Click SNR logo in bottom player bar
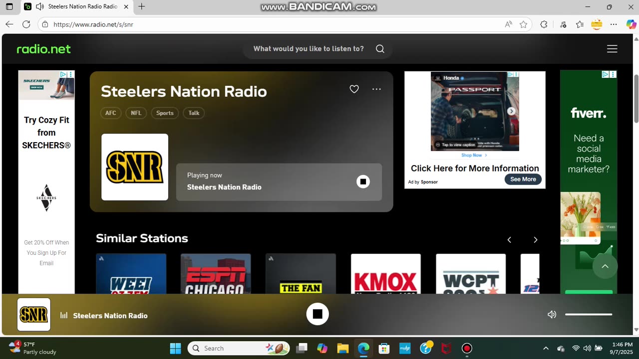Viewport: 639px width, 359px height. [34, 315]
